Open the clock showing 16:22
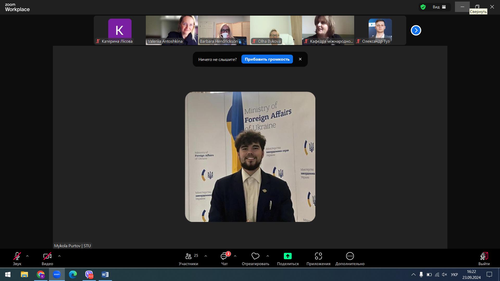 tap(472, 274)
